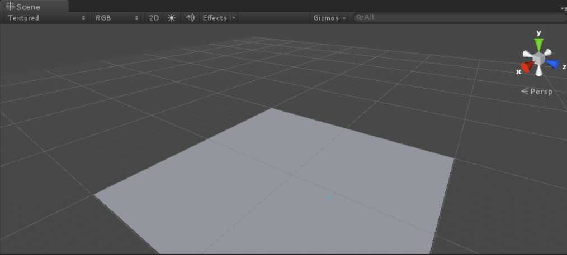Screen dimensions: 567x255
Task: Click the gizmo center cube
Action: 539,59
